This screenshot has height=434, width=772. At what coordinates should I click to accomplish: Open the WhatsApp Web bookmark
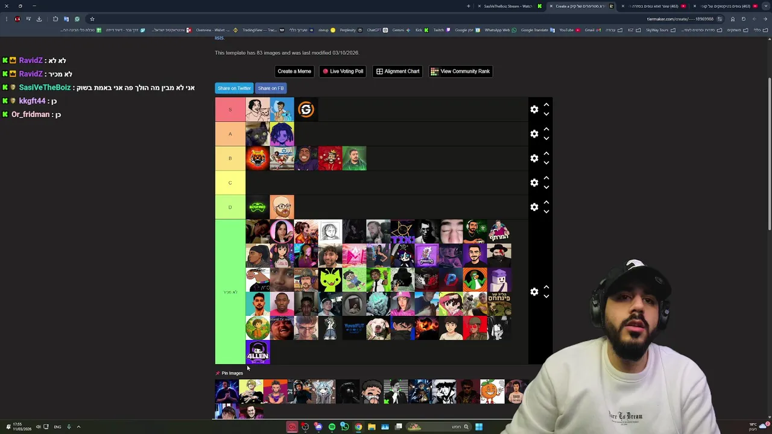click(501, 30)
